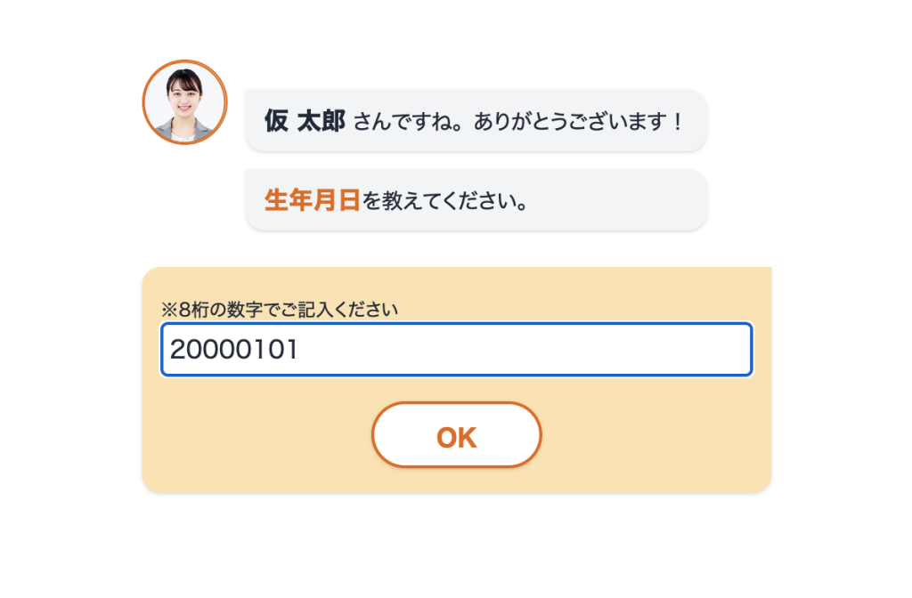Screen dimensions: 912x598
Task: Click the assistant's avatar photo
Action: (x=185, y=102)
